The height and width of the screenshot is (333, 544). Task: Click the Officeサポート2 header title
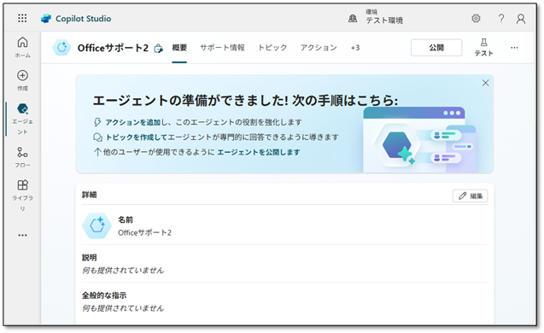tap(113, 48)
